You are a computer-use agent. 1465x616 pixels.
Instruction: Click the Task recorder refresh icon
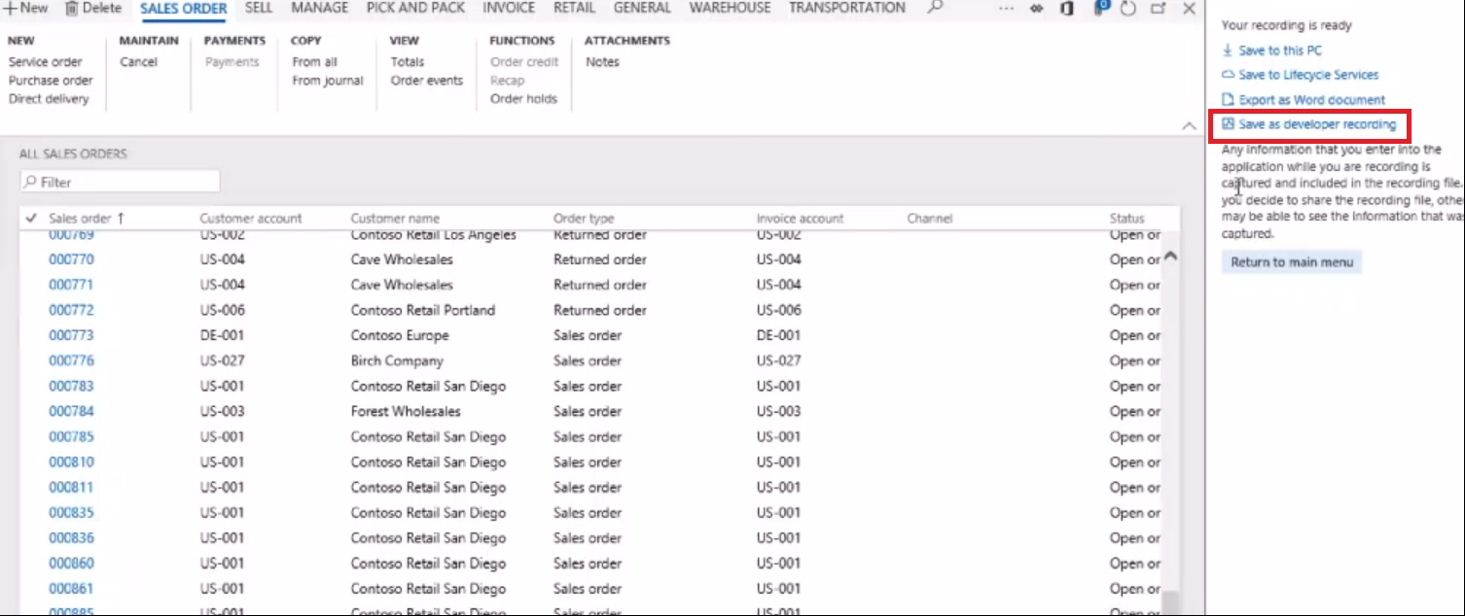[1126, 9]
